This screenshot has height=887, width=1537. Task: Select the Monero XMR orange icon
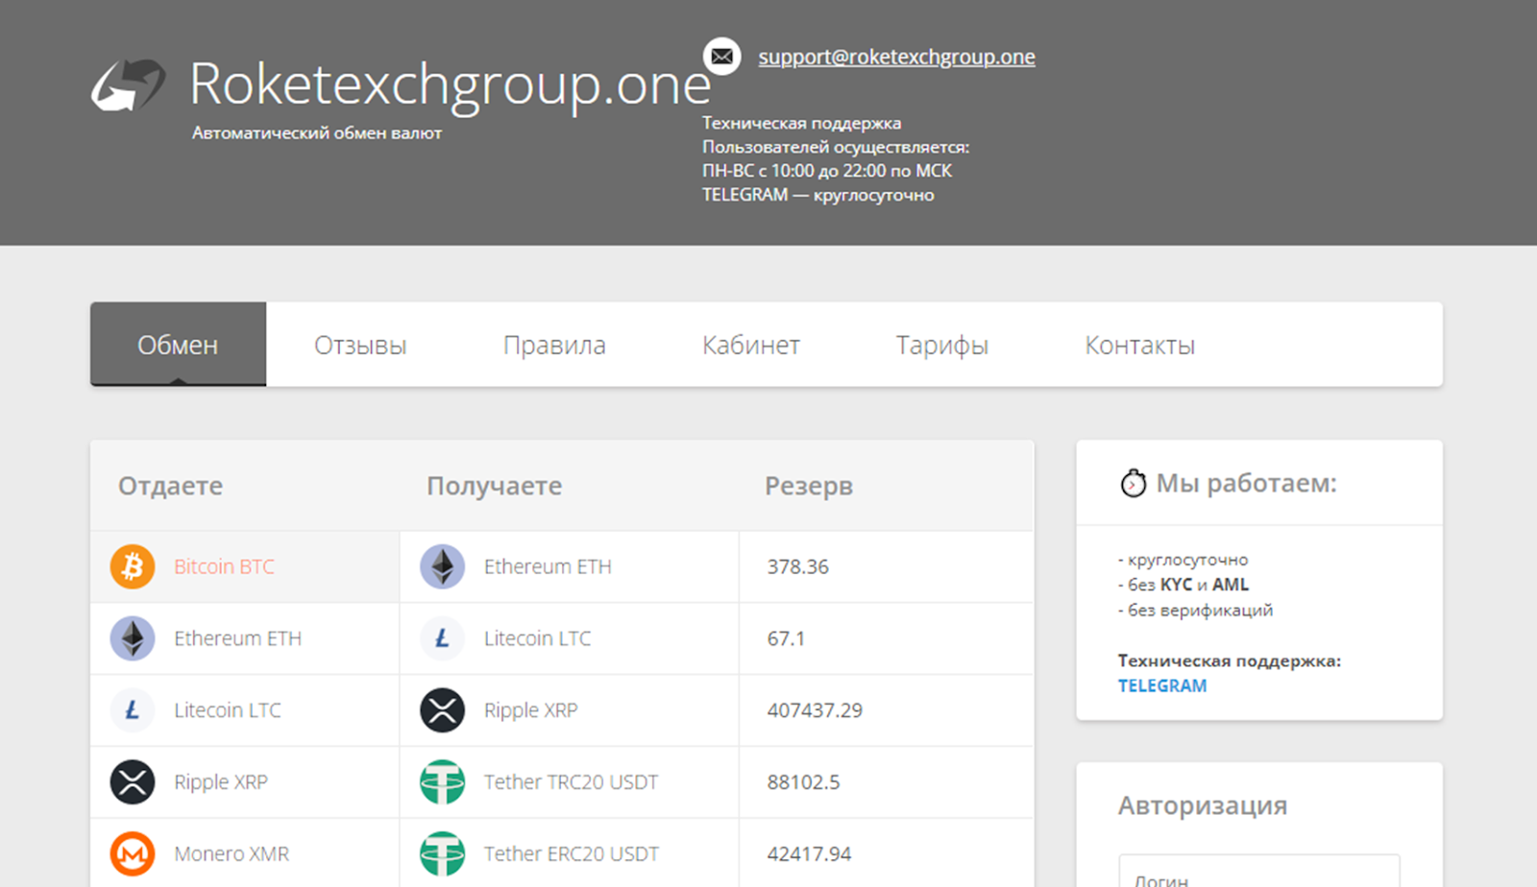point(133,853)
